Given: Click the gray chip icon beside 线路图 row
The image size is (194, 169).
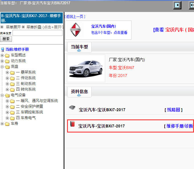Looking at the screenshot, I should click(72, 107).
